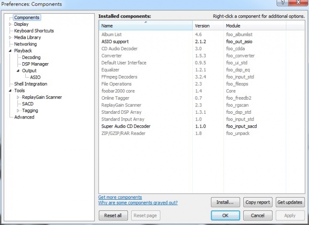Select the ASIO support component
This screenshot has width=309, height=225.
point(202,42)
